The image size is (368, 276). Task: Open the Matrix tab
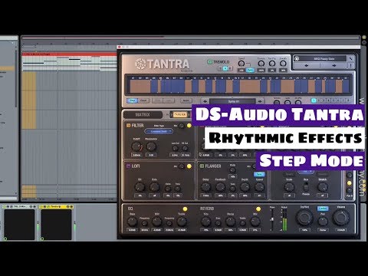(143, 114)
